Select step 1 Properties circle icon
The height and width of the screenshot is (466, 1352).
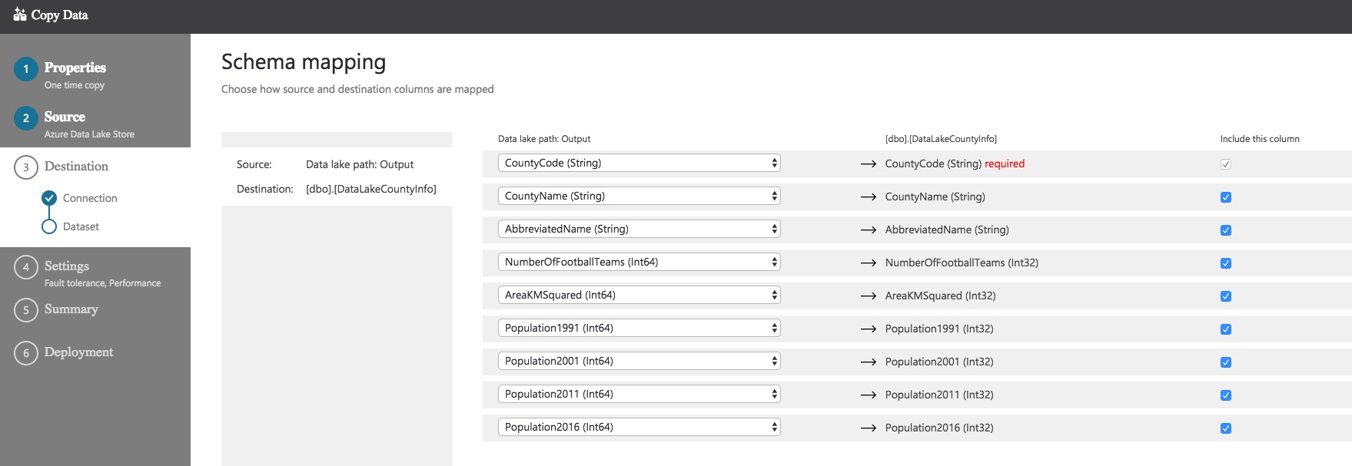click(x=26, y=69)
